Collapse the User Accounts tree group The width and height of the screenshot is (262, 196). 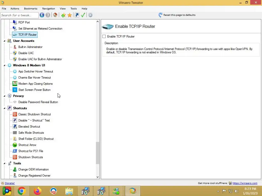[5, 41]
